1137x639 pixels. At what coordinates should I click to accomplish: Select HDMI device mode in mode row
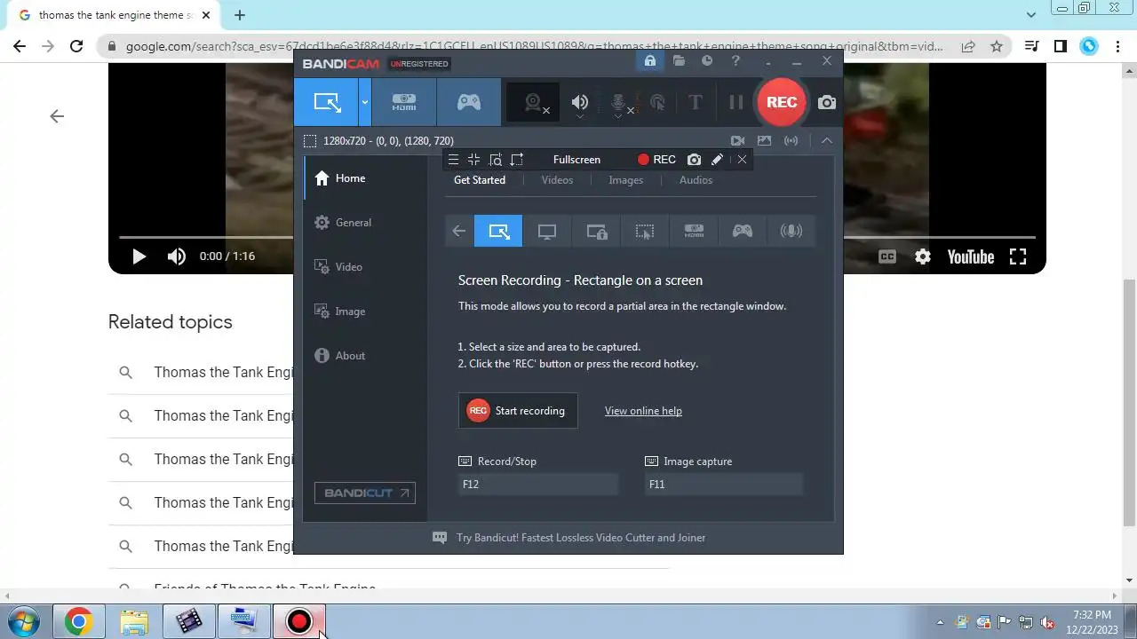[694, 231]
